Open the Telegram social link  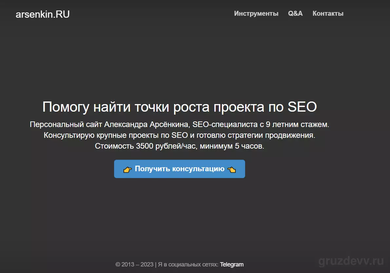pos(232,264)
